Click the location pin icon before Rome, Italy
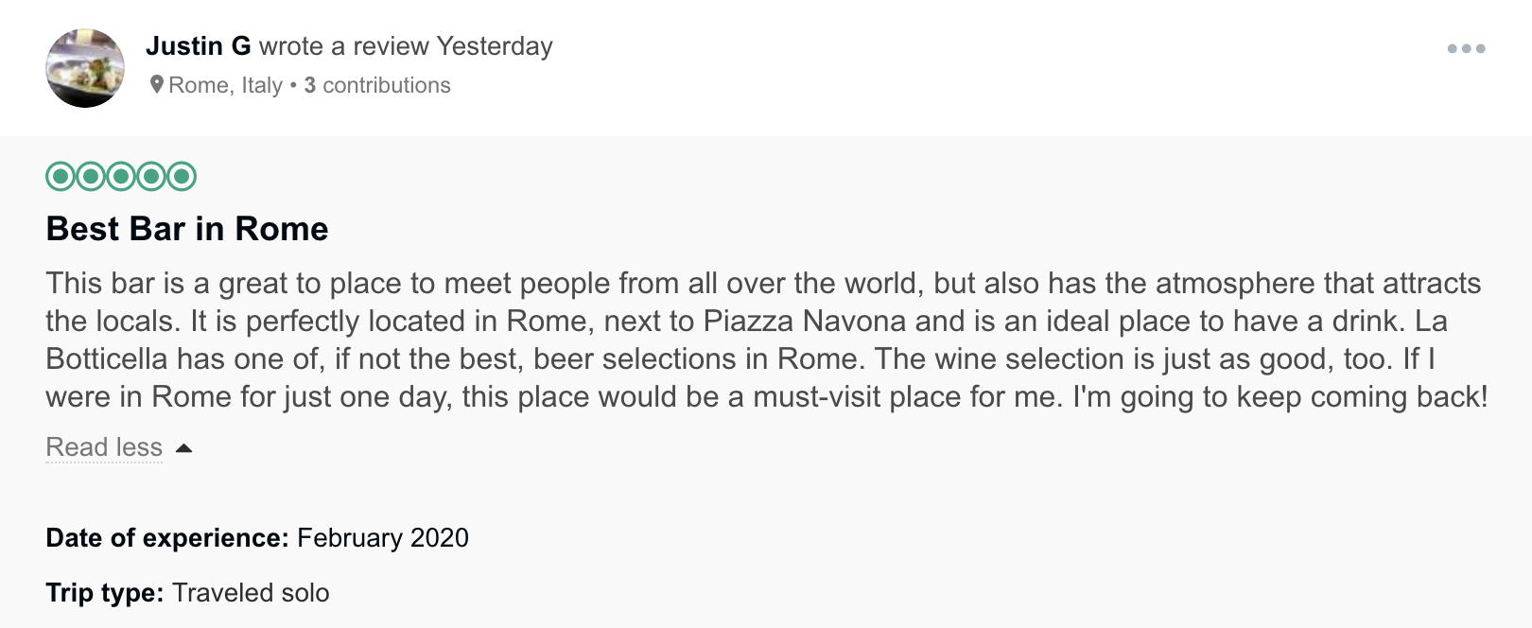 tap(157, 85)
